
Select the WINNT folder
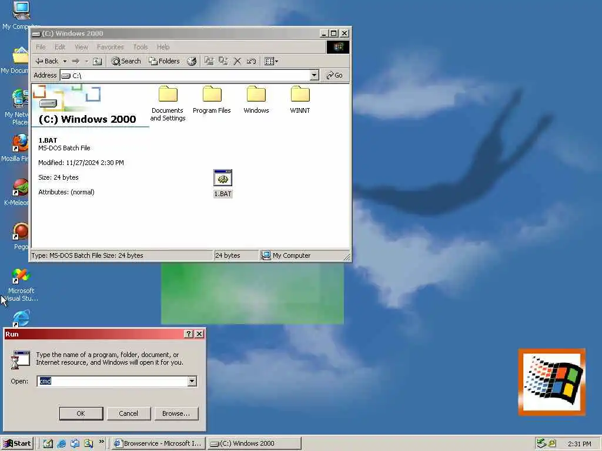[300, 100]
